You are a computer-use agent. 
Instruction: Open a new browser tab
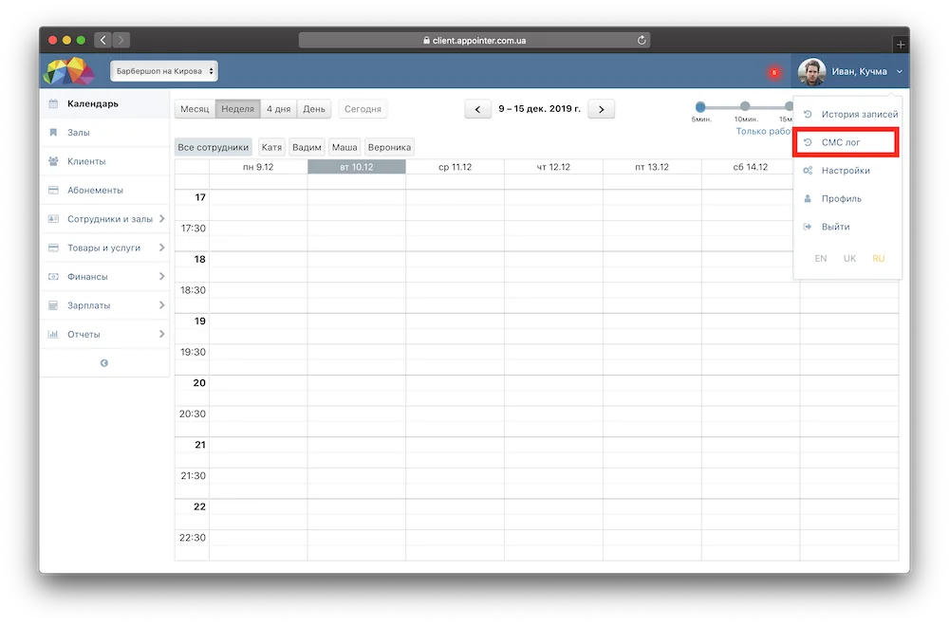tap(901, 45)
